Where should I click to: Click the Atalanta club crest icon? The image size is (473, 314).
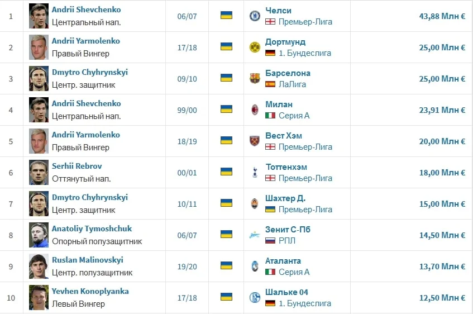pos(255,266)
